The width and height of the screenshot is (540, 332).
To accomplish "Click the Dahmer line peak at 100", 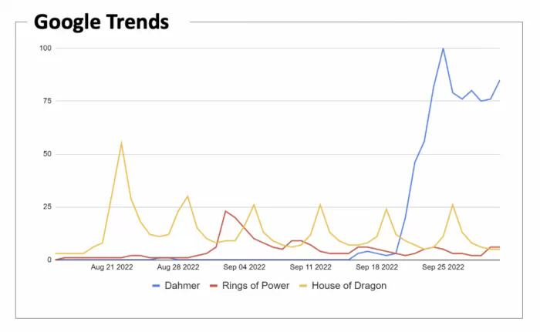I will point(443,49).
